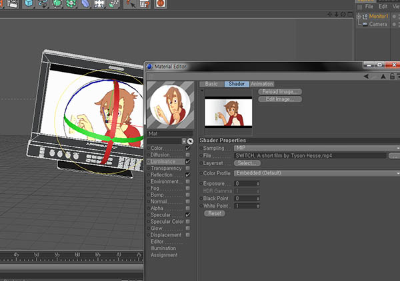Click the material picker icon beside Mat field

click(190, 141)
